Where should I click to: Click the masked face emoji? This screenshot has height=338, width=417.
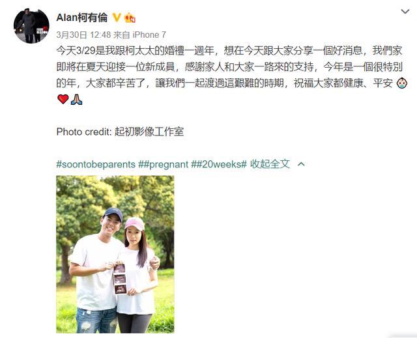pyautogui.click(x=402, y=83)
